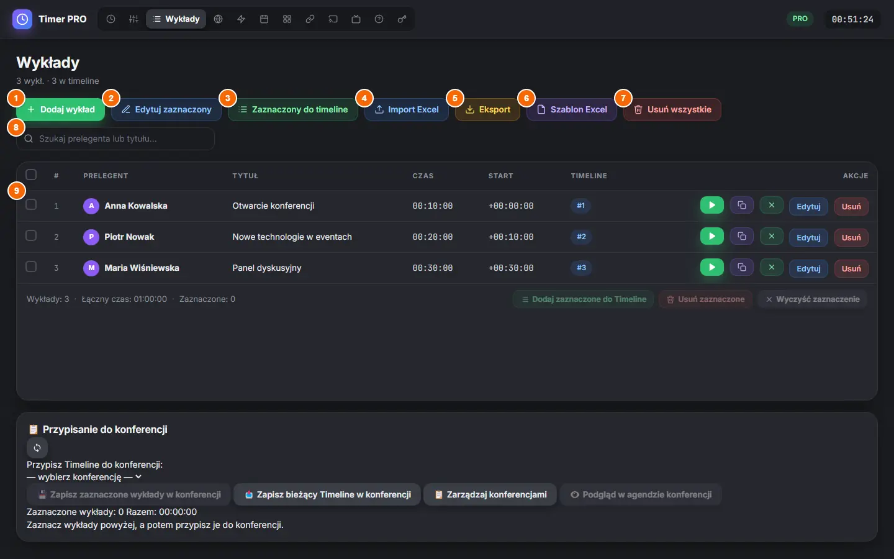894x559 pixels.
Task: Click the refresh icon under Przypisanie do konferencji
Action: click(x=37, y=448)
